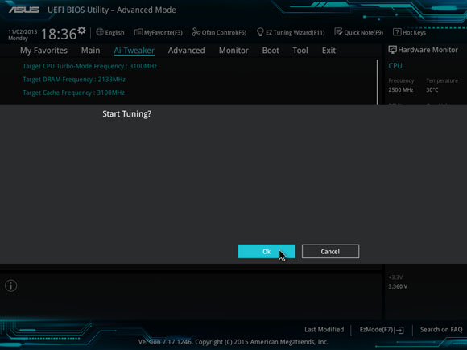This screenshot has height=350, width=467.
Task: Click the Version 2.17.1246 copyright text
Action: point(233,342)
